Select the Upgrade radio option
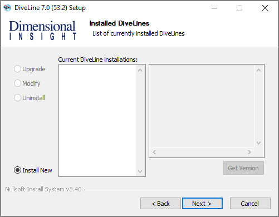 point(30,69)
